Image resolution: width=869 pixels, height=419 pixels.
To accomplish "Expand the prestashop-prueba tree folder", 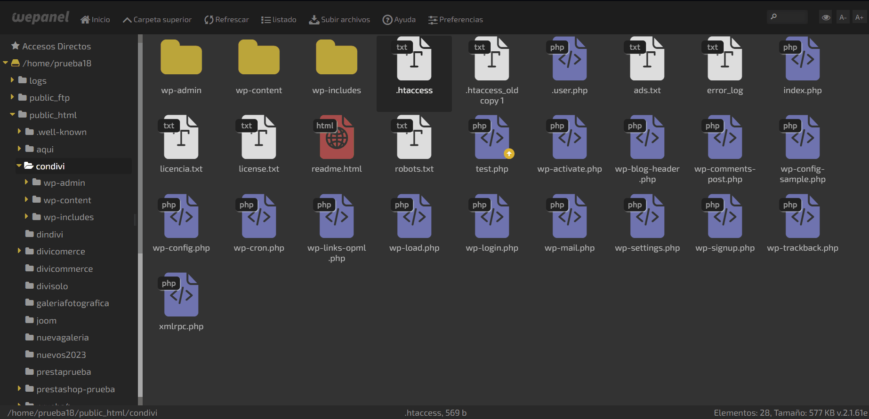I will [x=19, y=388].
